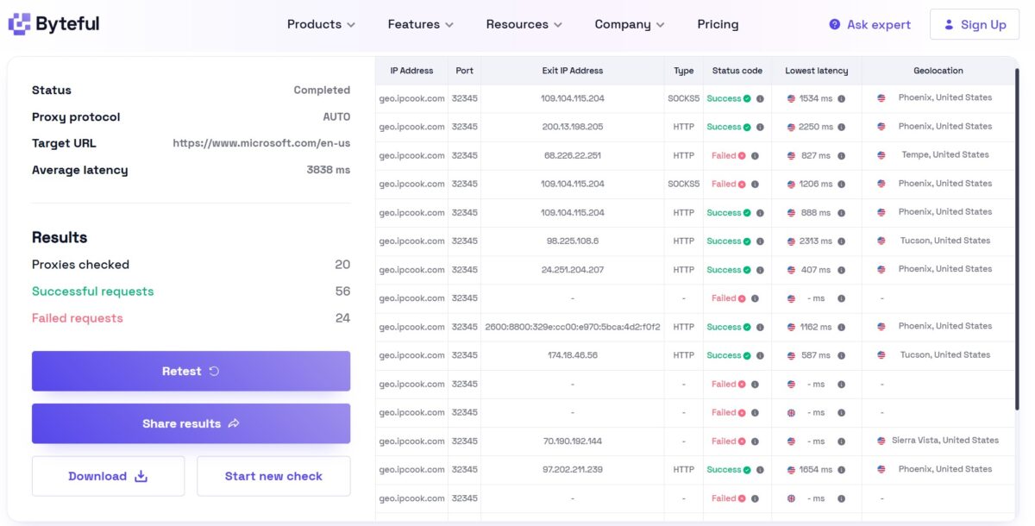Screen dimensions: 1035x526
Task: Click the Byteful logo
Action: 54,24
